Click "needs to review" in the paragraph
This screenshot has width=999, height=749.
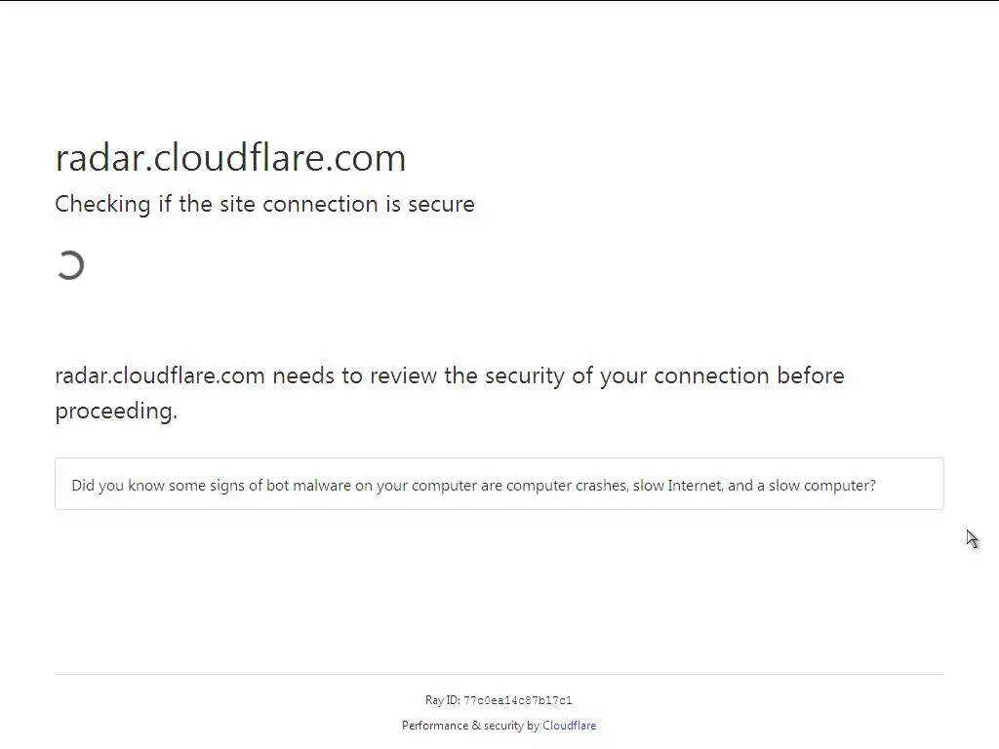click(x=355, y=375)
